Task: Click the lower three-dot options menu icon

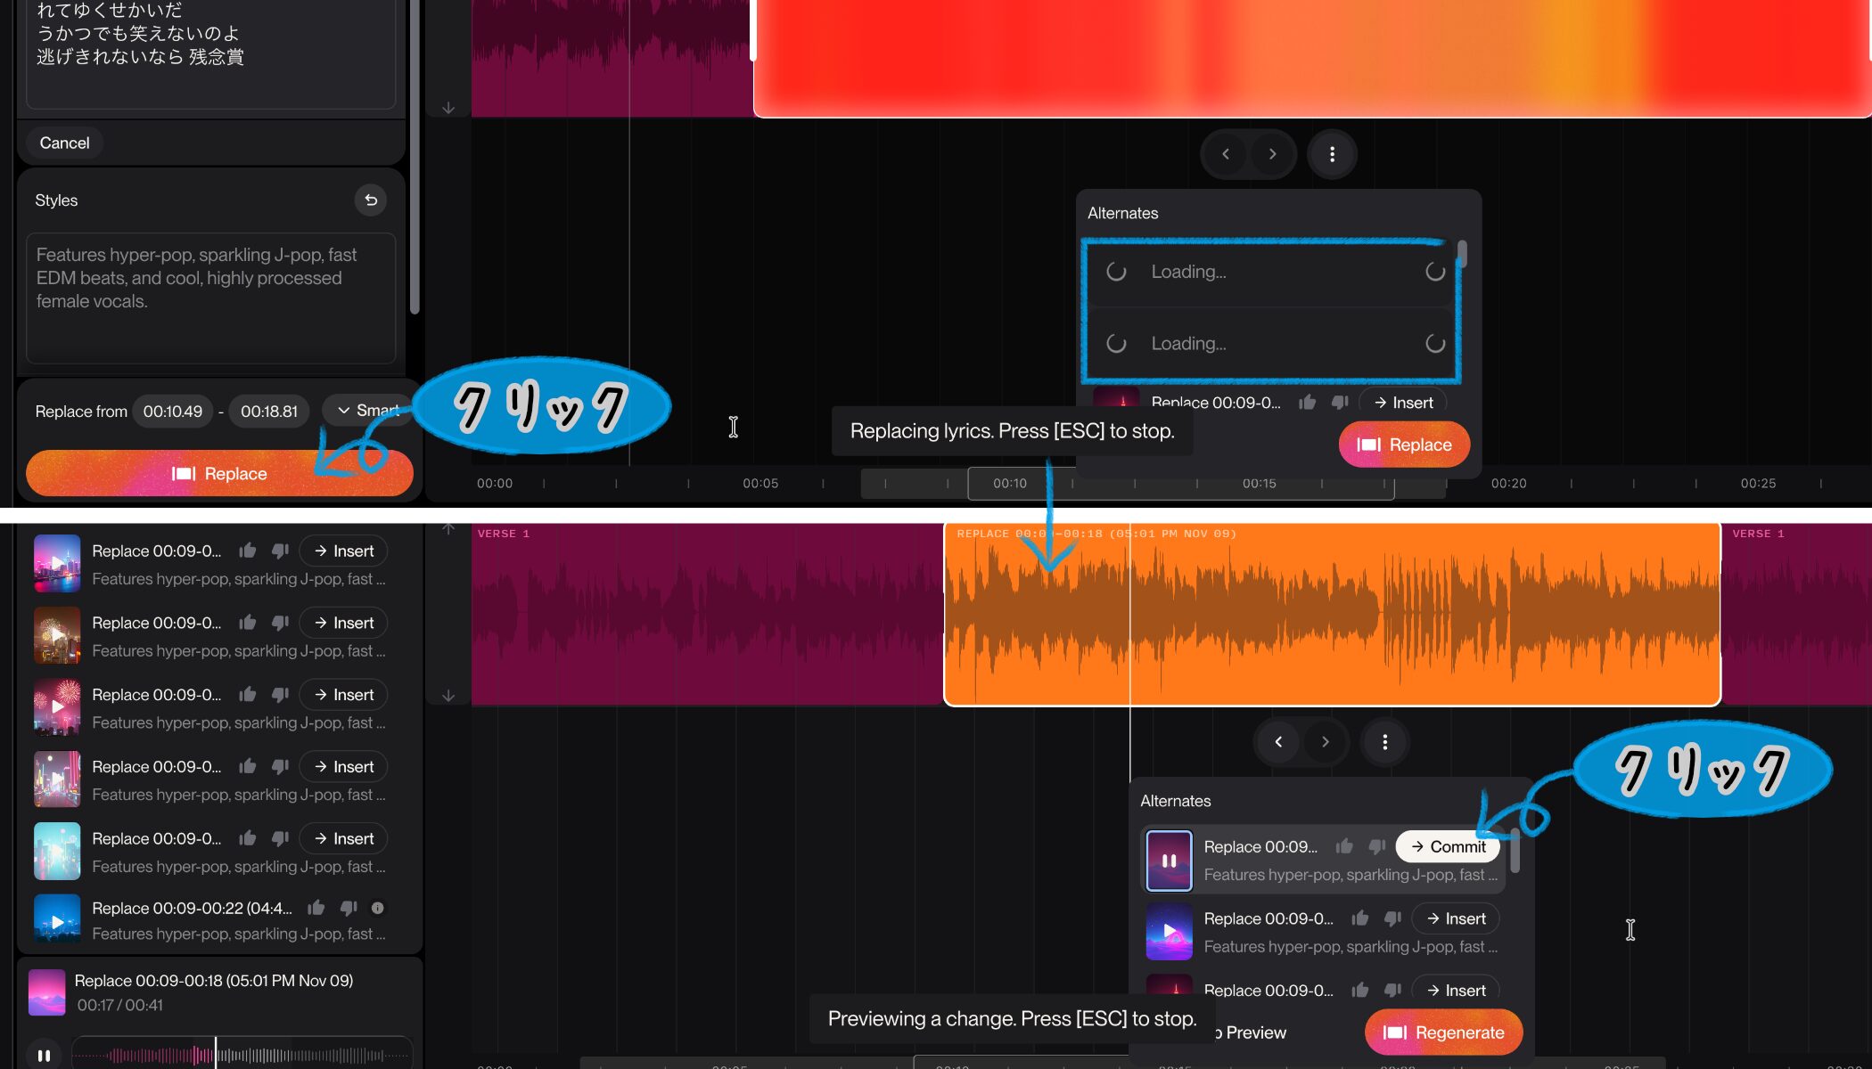Action: (1384, 742)
